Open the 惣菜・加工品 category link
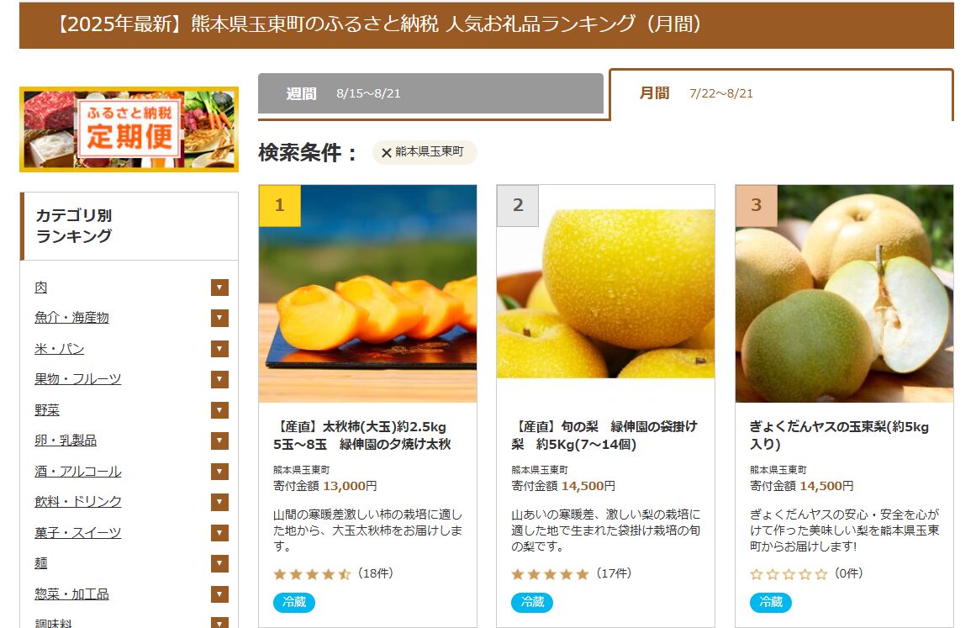Screen dimensions: 976x628 pyautogui.click(x=71, y=594)
